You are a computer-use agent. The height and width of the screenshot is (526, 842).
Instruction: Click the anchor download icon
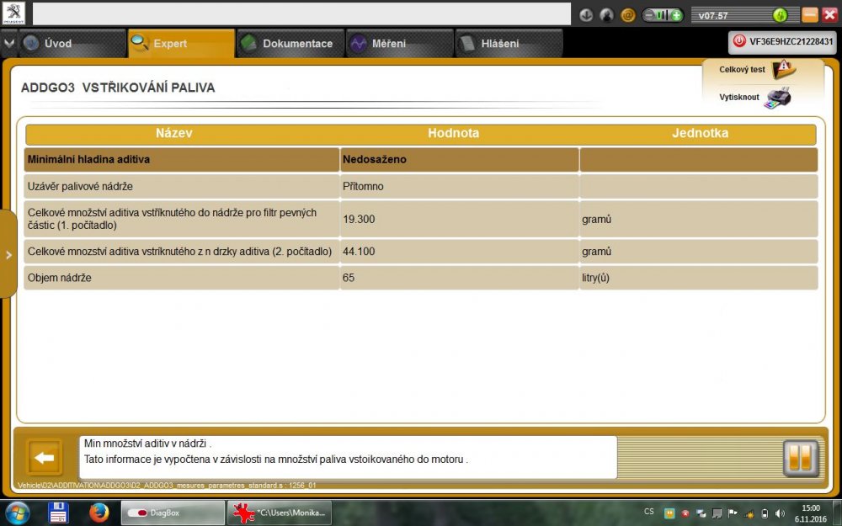[586, 15]
